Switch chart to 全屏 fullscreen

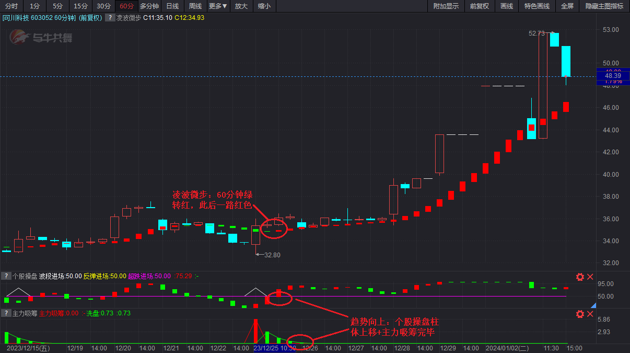click(x=567, y=6)
